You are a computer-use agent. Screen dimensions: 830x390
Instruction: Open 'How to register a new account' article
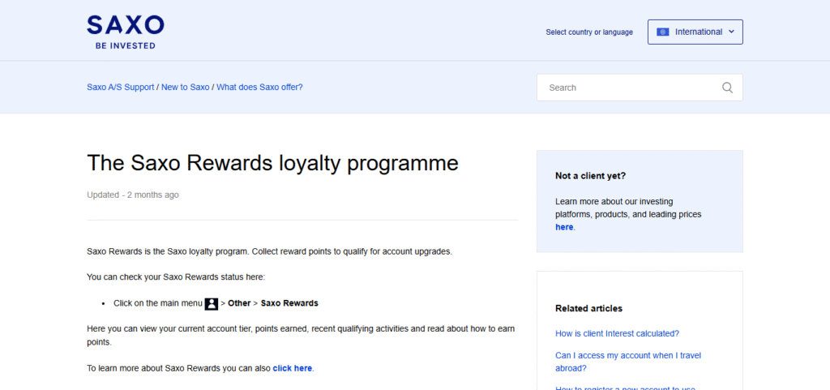pyautogui.click(x=625, y=388)
